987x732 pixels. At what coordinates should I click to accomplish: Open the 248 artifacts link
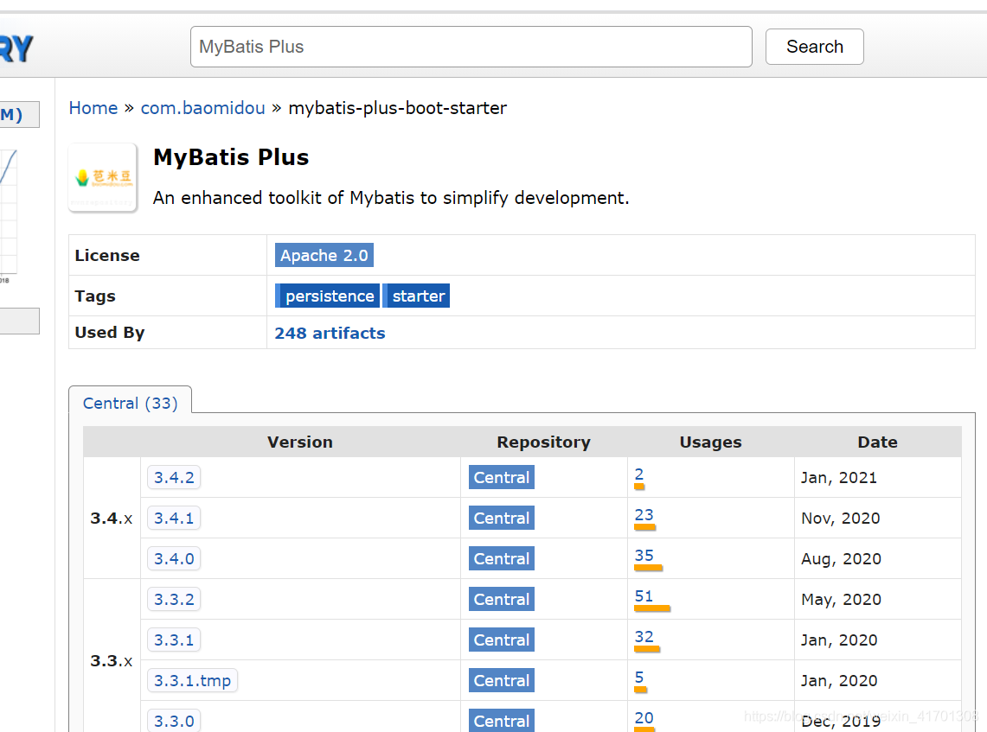tap(330, 334)
